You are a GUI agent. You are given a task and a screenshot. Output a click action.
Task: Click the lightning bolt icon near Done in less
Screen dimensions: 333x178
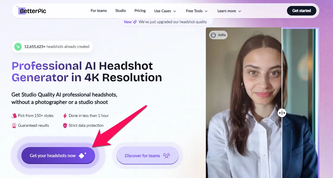click(65, 116)
